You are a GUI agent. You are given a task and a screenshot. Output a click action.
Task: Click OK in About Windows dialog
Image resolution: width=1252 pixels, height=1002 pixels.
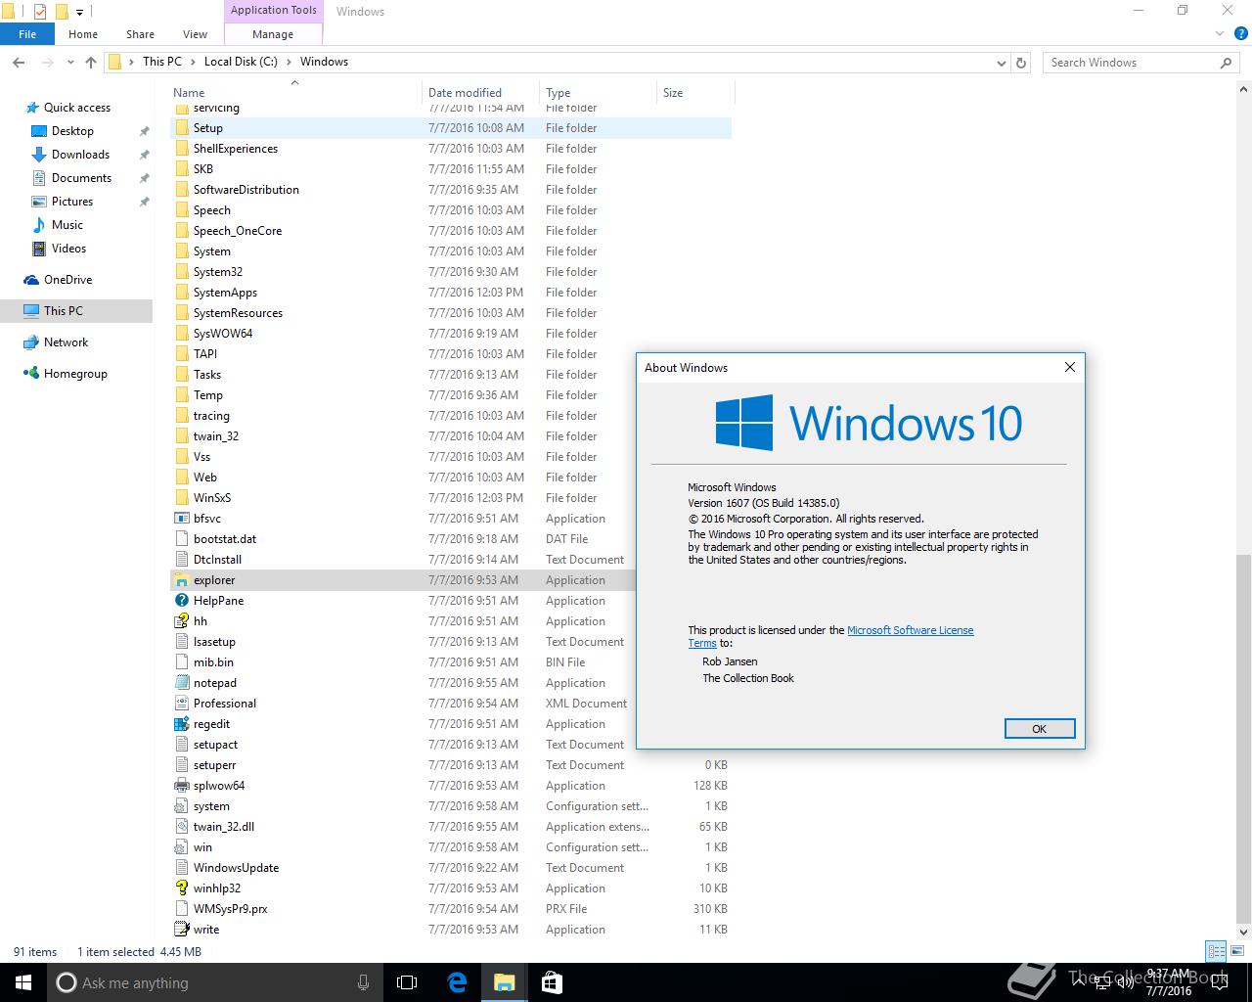point(1040,729)
